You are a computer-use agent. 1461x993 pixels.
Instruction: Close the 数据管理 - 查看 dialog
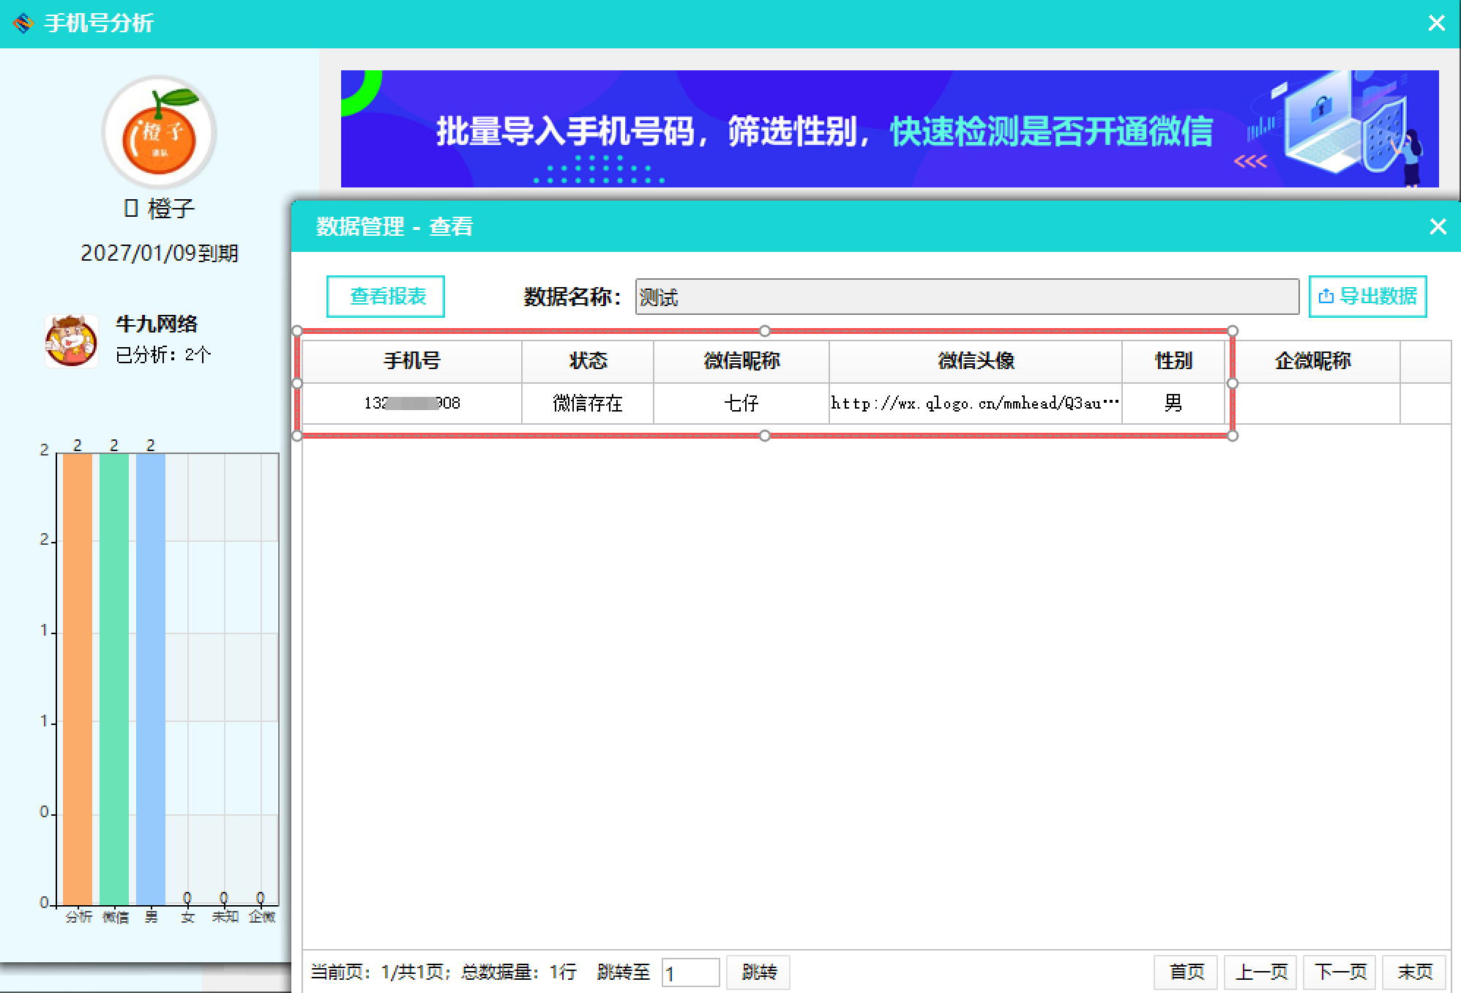pos(1438,226)
